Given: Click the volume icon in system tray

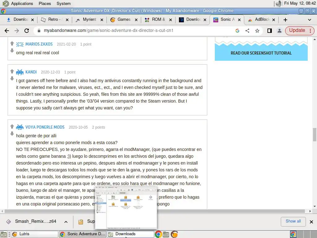Looking at the screenshot, I should [279, 3].
